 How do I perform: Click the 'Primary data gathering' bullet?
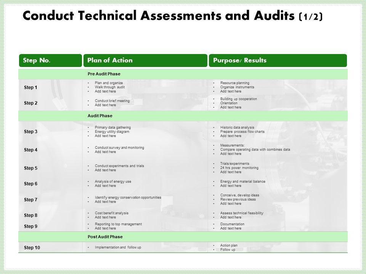113,127
